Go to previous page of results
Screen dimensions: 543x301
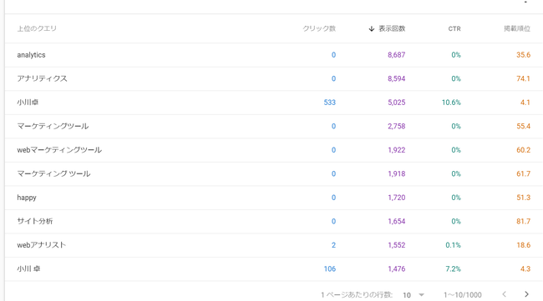[505, 294]
